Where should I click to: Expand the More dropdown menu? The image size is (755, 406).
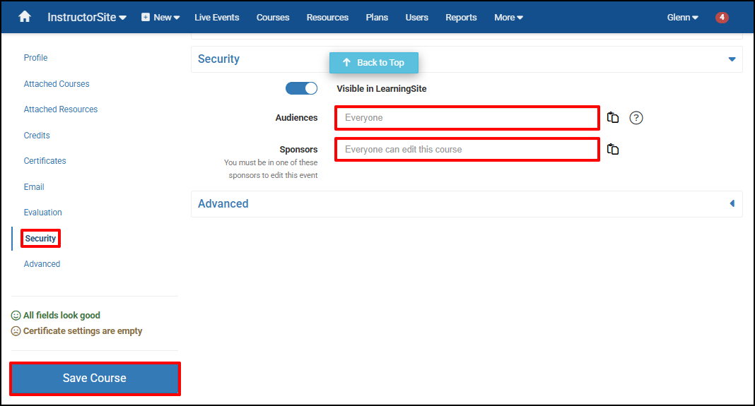pyautogui.click(x=508, y=18)
